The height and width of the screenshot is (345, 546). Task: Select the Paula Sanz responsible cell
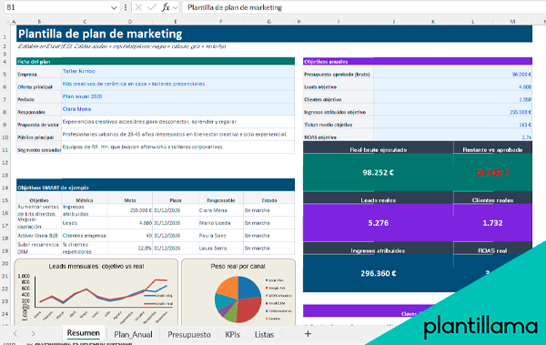click(x=221, y=236)
